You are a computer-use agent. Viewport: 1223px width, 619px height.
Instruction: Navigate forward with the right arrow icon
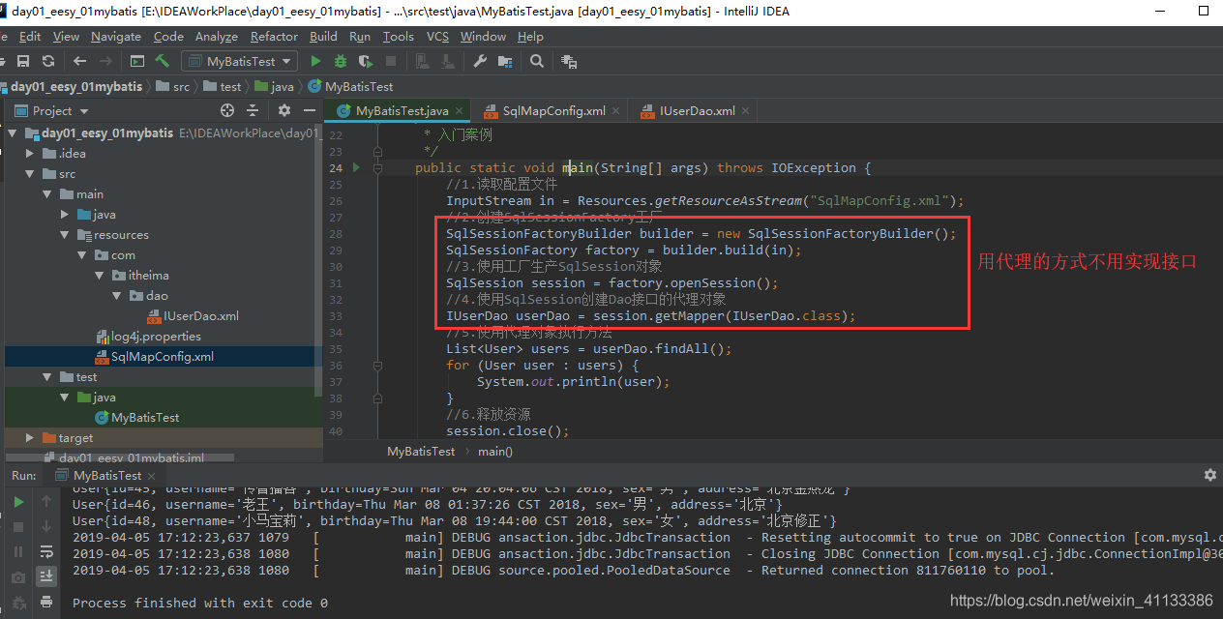[105, 61]
